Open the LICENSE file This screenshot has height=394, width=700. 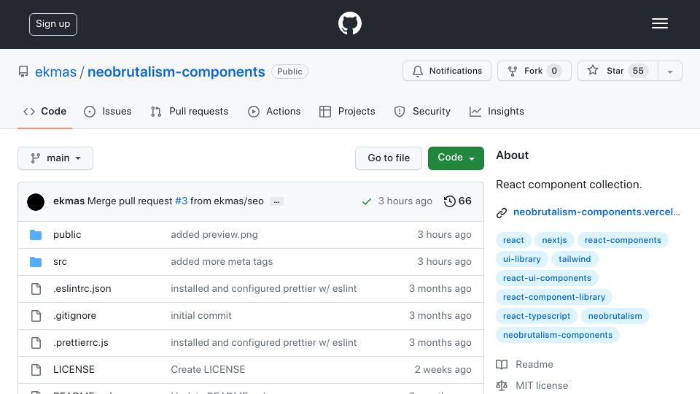tap(74, 370)
